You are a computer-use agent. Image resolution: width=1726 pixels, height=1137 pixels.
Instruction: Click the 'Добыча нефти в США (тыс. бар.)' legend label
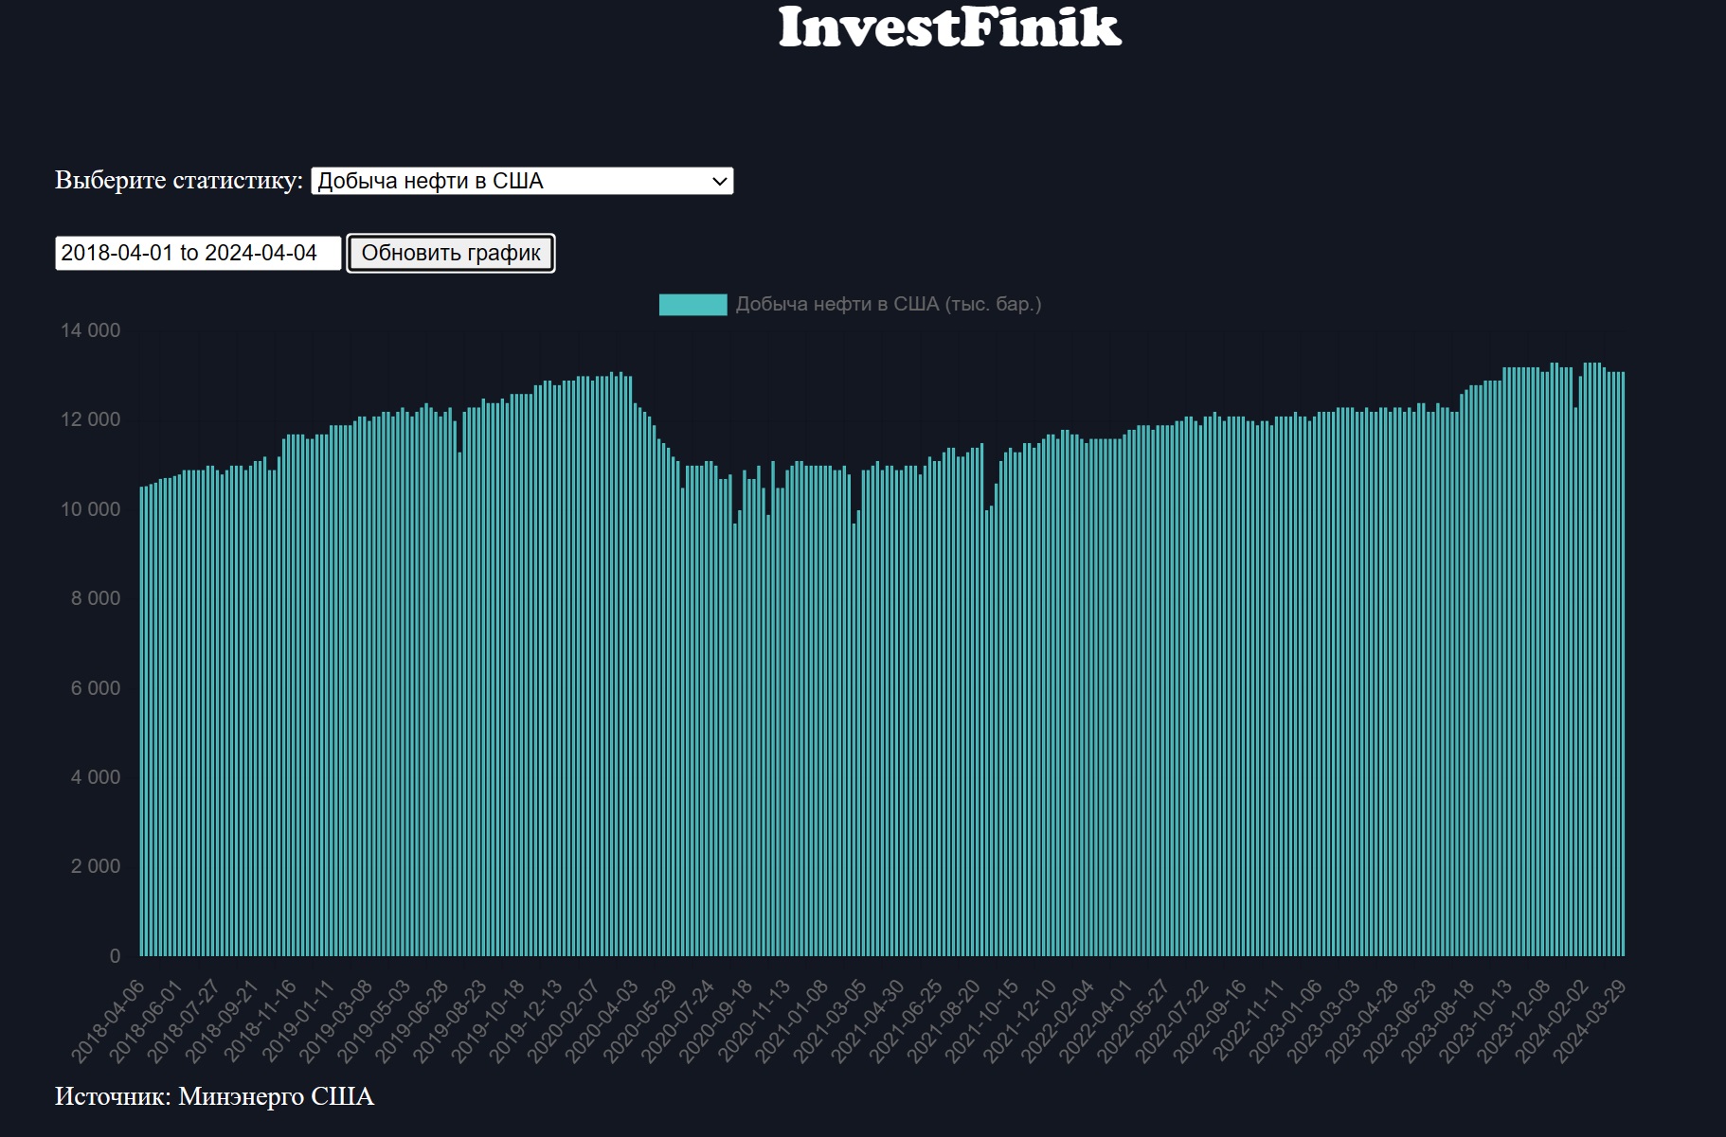point(889,304)
